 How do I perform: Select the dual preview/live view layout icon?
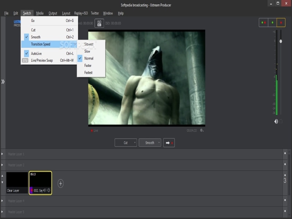[x=264, y=23]
